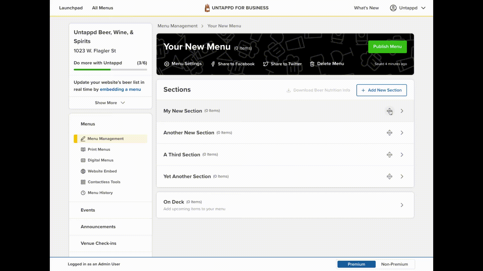Click the Menu History clock icon
This screenshot has height=271, width=483.
[x=83, y=193]
